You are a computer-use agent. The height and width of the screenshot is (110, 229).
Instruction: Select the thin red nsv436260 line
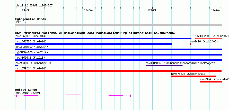[x=208, y=39]
